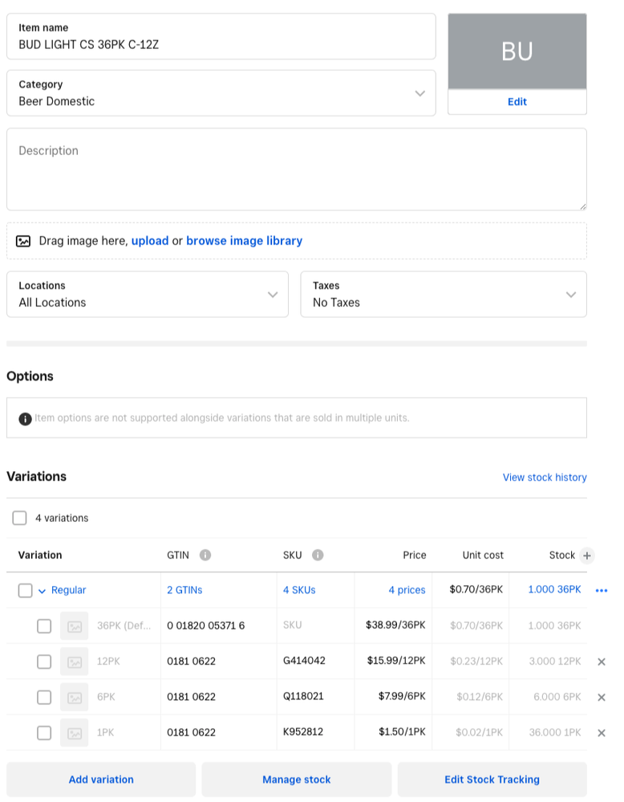Click the 1.000 36PK stock link in Regular row
The image size is (624, 802).
(554, 590)
